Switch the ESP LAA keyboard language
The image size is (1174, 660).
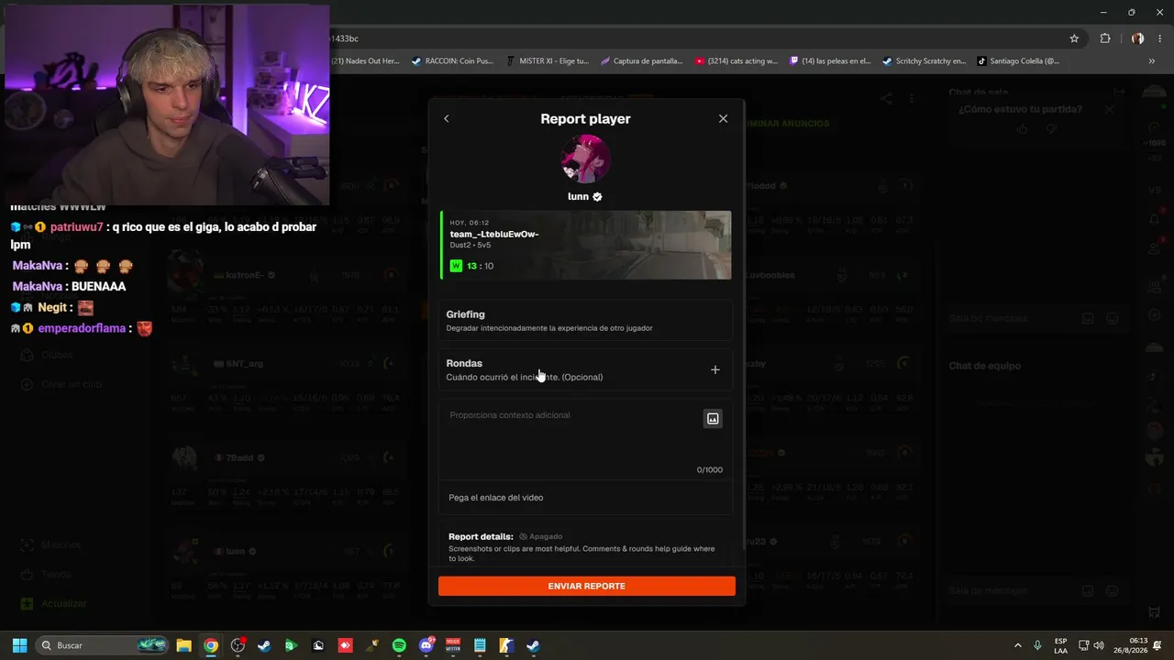tap(1060, 645)
